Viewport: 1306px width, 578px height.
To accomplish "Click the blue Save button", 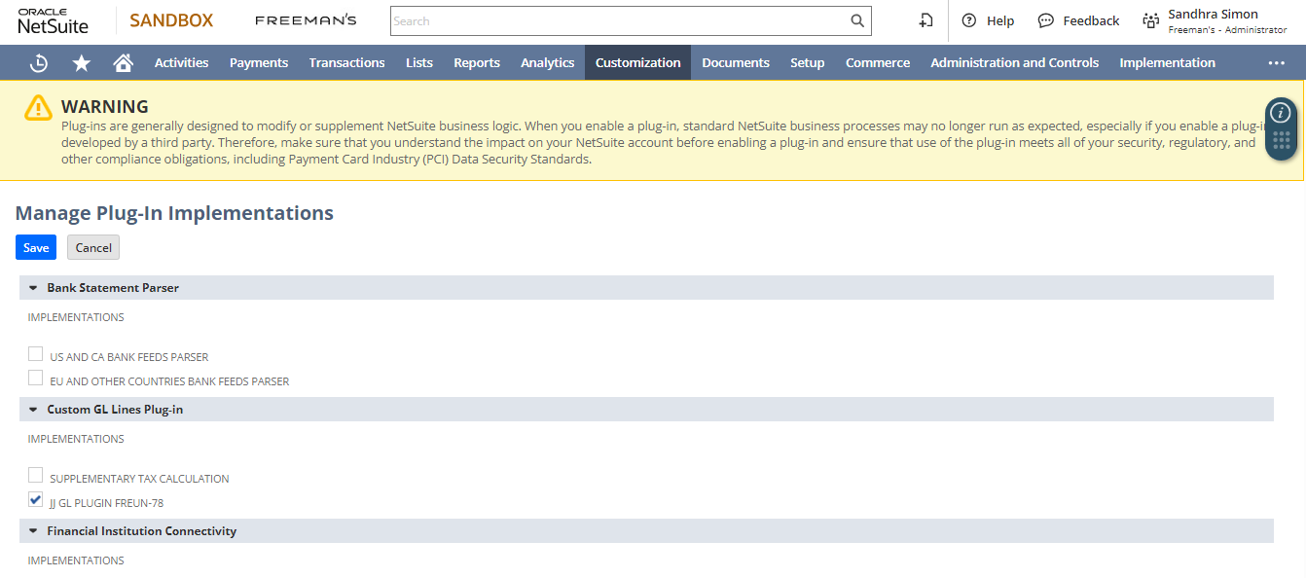I will point(36,248).
